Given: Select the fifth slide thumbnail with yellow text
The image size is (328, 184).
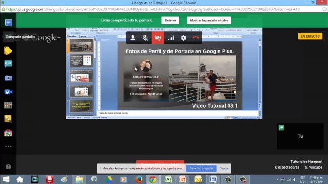Looking at the screenshot, I should coord(81,106).
